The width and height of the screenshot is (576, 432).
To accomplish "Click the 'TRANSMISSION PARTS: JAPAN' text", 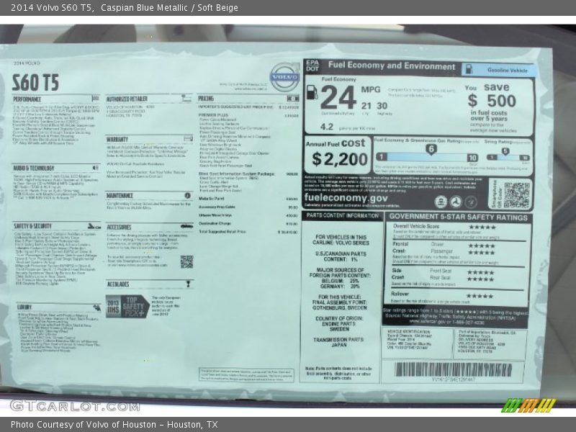I will pos(338,343).
